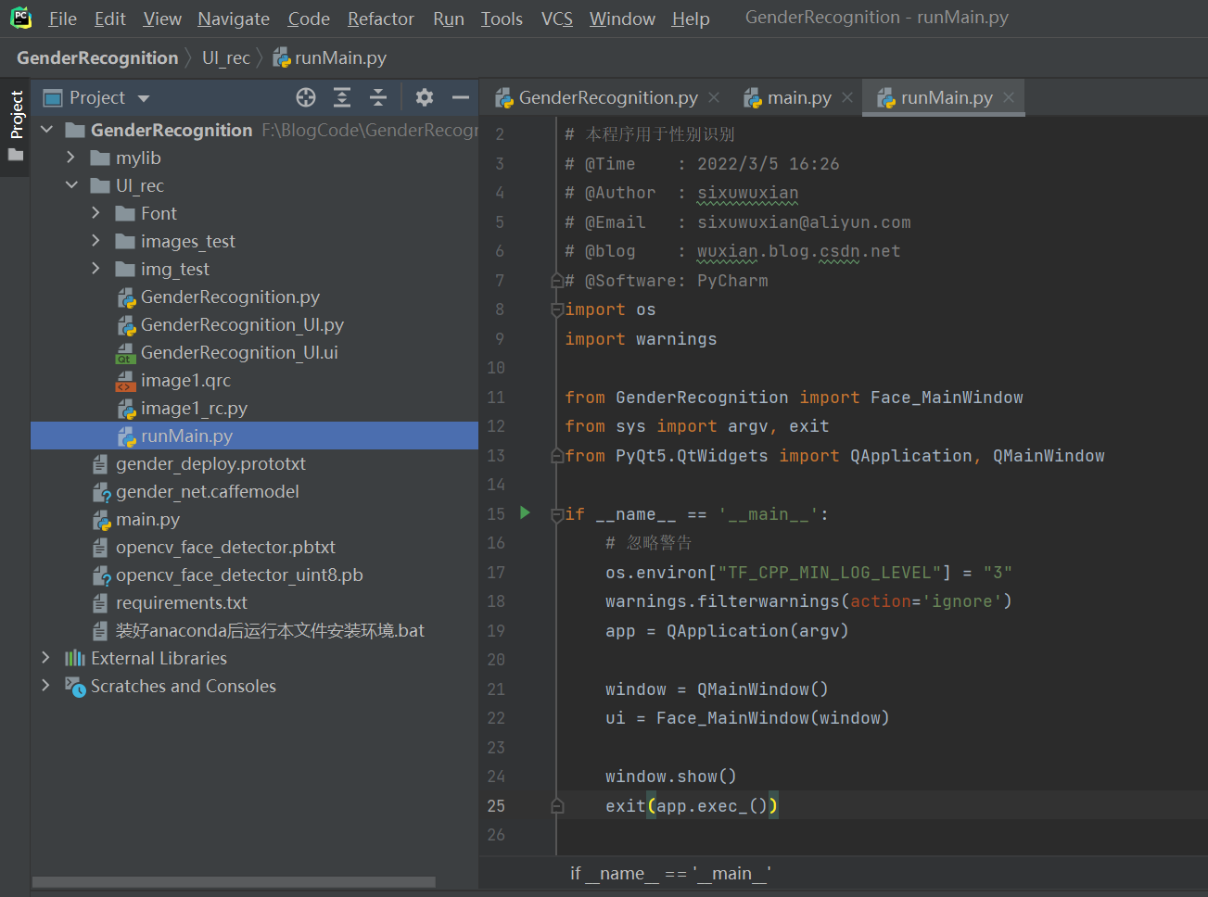Click the PyCharm application logo icon

20,18
